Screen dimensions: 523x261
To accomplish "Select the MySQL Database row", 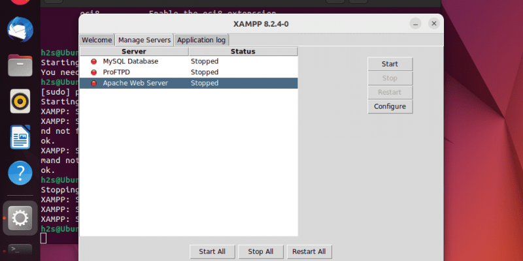I will click(x=188, y=61).
